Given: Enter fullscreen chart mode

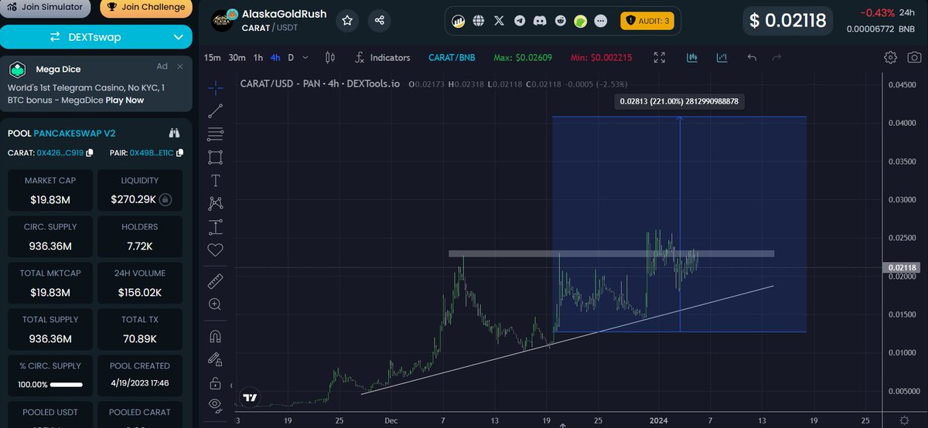Looking at the screenshot, I should pyautogui.click(x=660, y=57).
